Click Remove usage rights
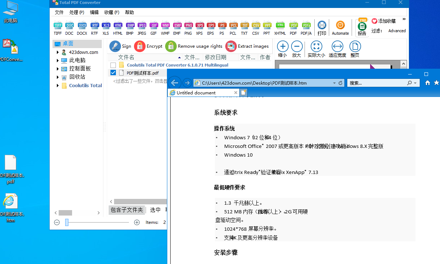Screen dimensions: 440x264 pos(194,46)
